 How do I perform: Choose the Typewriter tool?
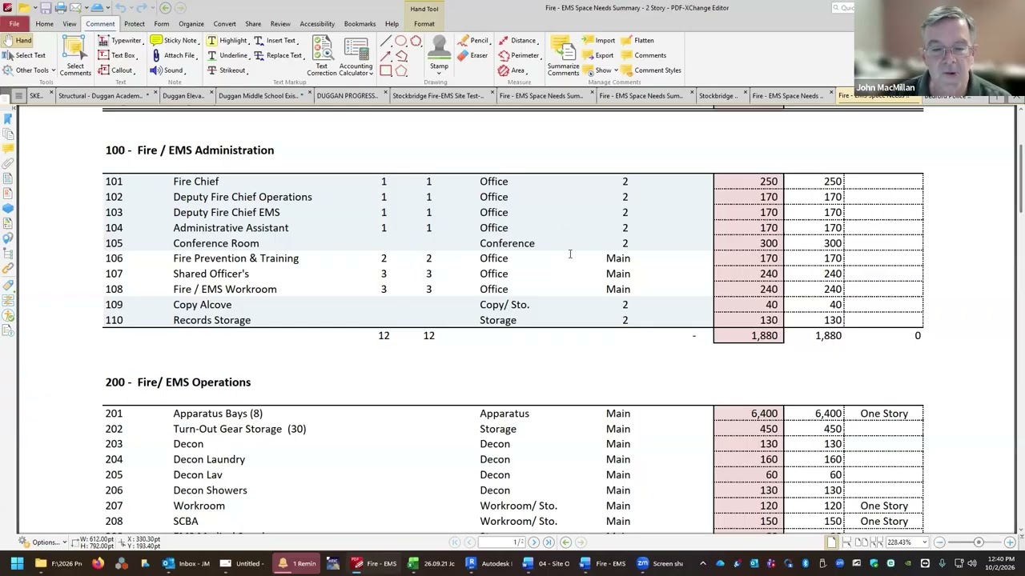(x=120, y=40)
